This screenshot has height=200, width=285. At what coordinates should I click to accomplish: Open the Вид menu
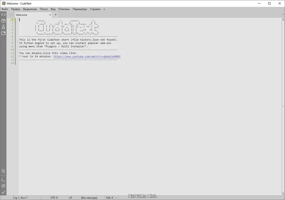[x=53, y=9]
